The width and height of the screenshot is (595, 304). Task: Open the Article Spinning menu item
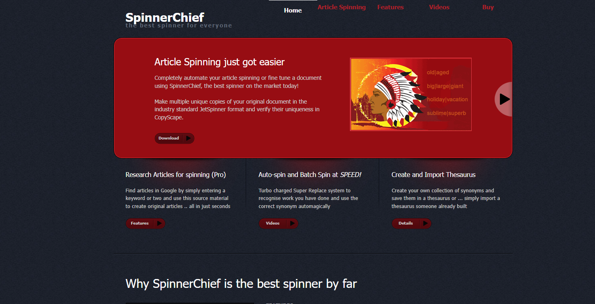click(x=341, y=7)
